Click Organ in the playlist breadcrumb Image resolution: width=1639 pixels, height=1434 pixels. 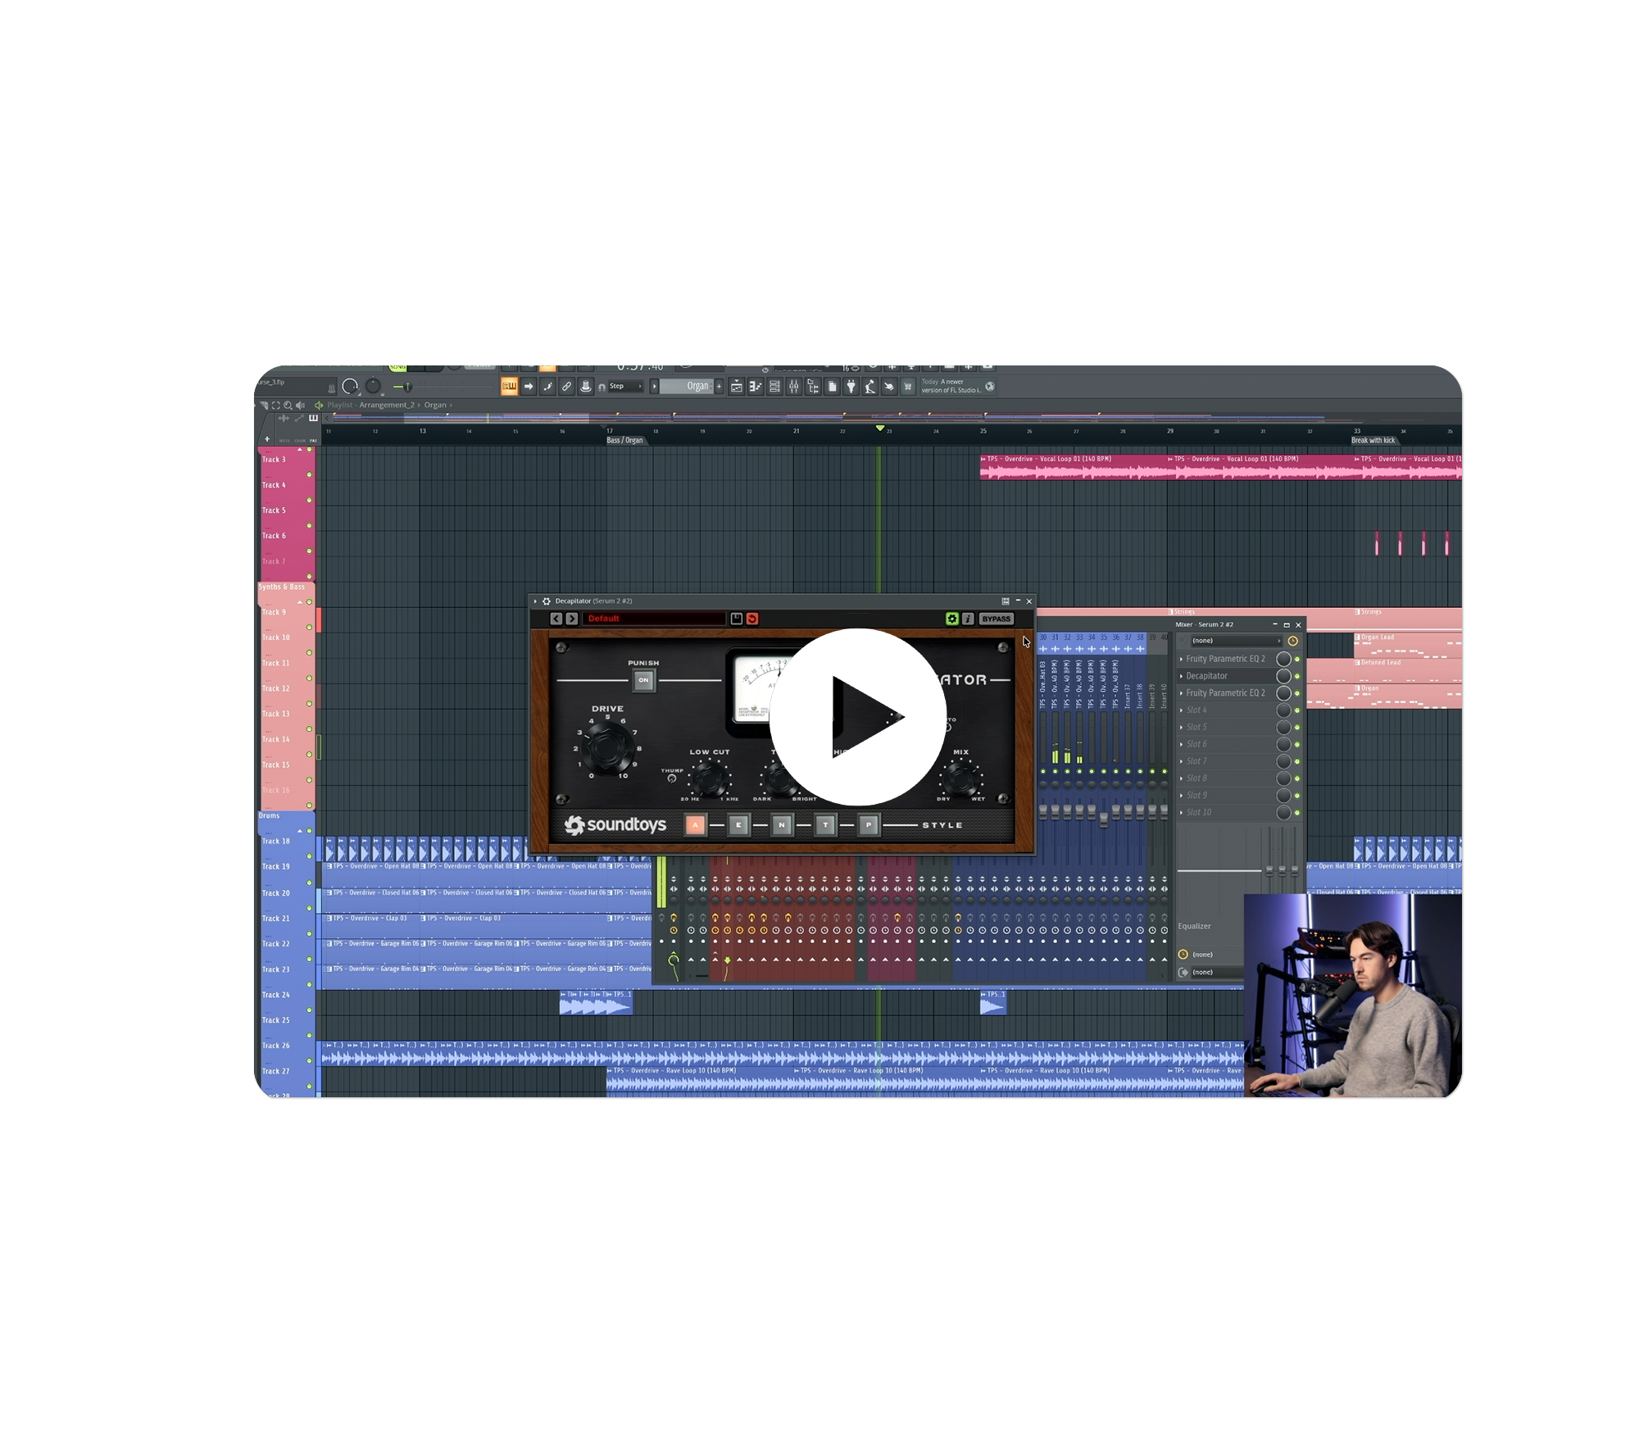[x=435, y=405]
